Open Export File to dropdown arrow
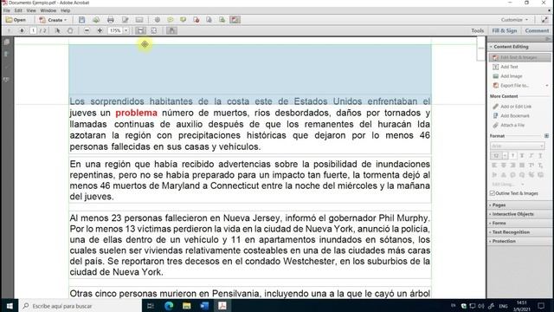 [x=547, y=86]
